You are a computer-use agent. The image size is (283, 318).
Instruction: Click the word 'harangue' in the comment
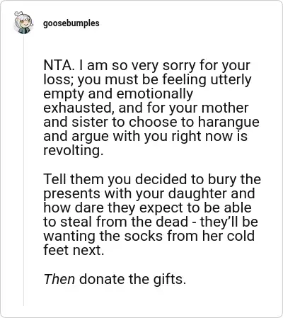[x=229, y=122]
